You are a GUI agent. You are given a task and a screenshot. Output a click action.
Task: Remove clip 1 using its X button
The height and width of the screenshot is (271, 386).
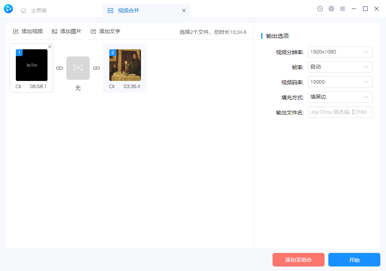[x=50, y=47]
